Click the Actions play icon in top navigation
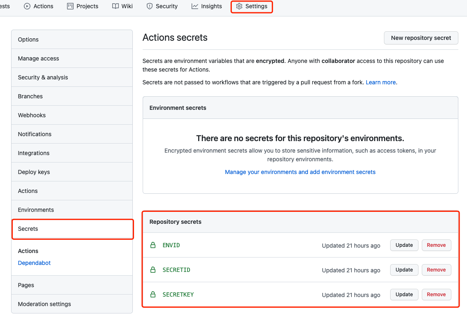The image size is (467, 318). coord(27,6)
